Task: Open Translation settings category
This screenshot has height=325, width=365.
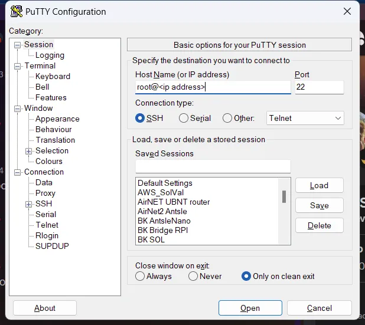Action: click(55, 140)
